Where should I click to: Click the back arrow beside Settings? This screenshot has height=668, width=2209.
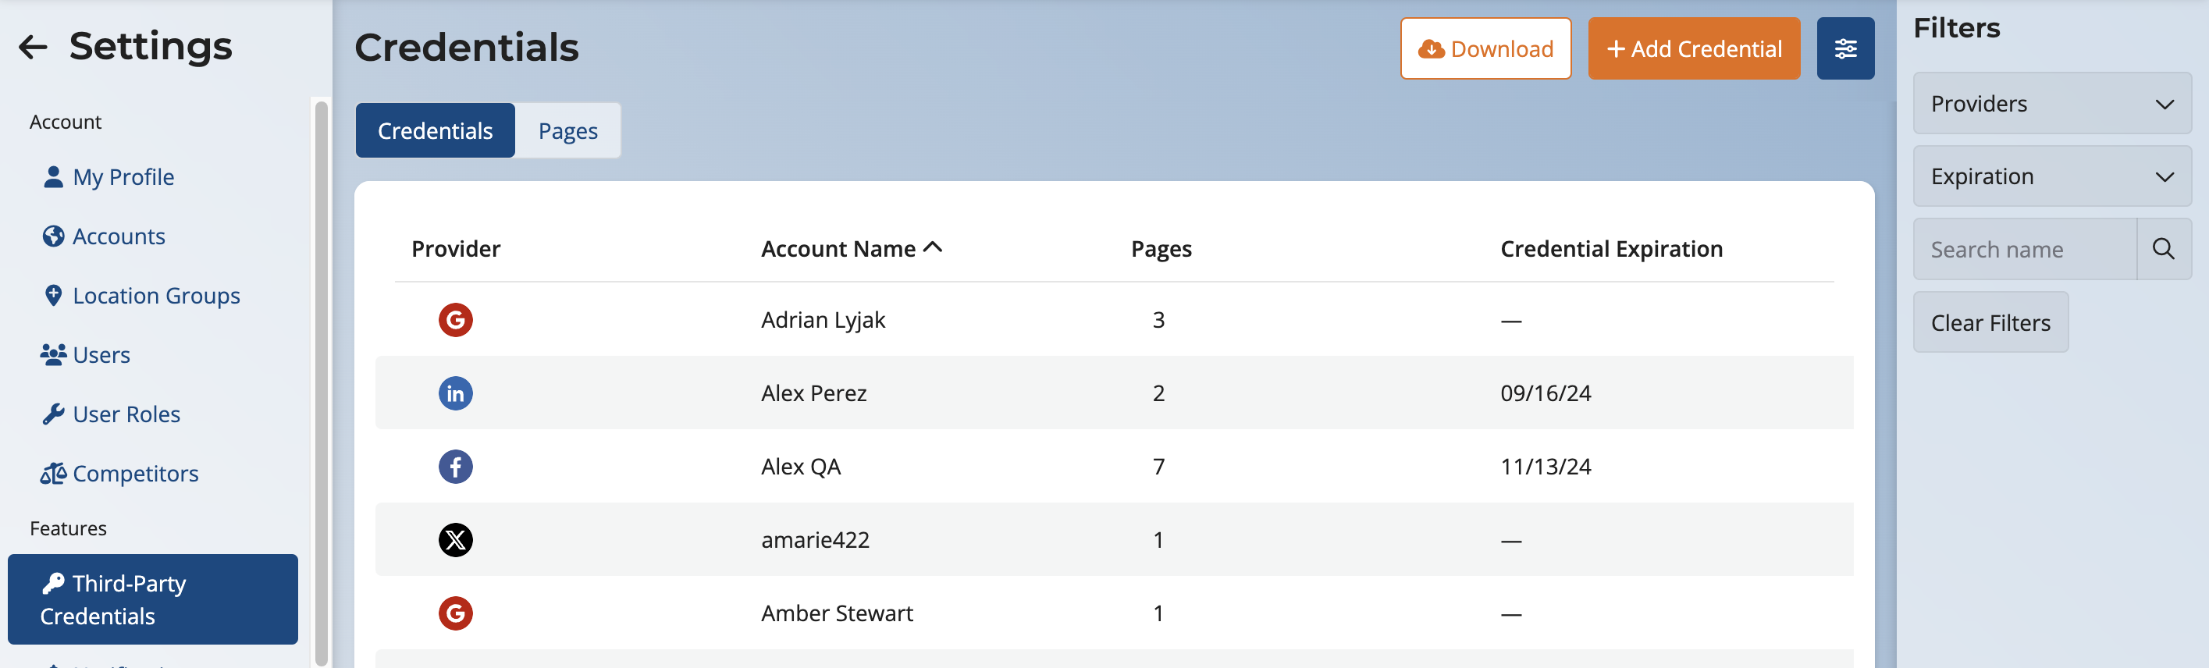(x=33, y=47)
